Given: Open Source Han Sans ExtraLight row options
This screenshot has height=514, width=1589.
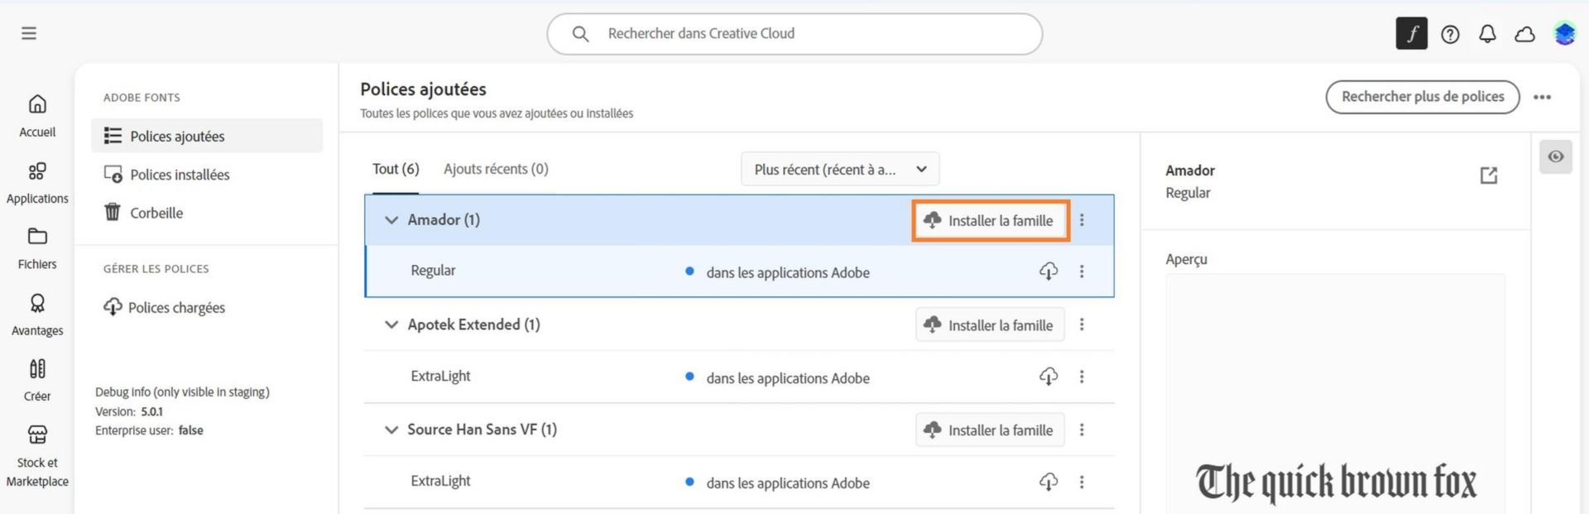Looking at the screenshot, I should [1081, 482].
